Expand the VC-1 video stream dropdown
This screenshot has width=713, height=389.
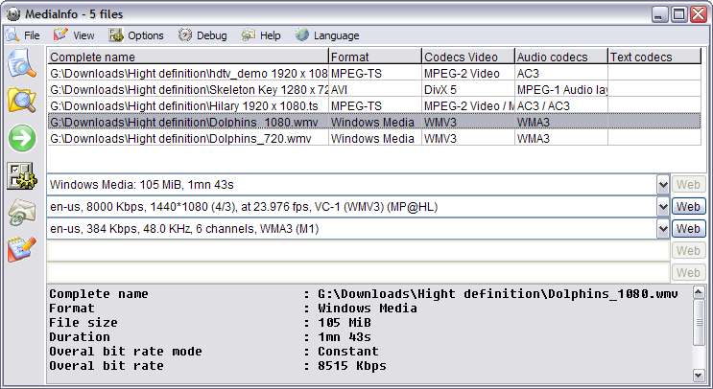pos(663,207)
